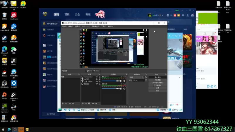
Task: Mute the microphone channel speaker icon
Action: 121,81
